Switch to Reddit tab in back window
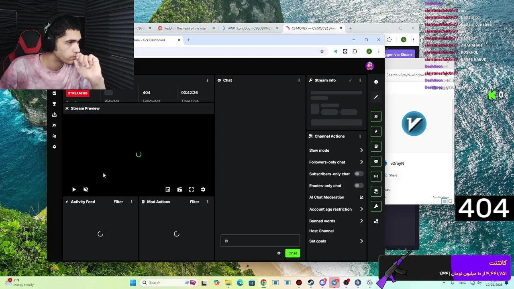 [186, 28]
